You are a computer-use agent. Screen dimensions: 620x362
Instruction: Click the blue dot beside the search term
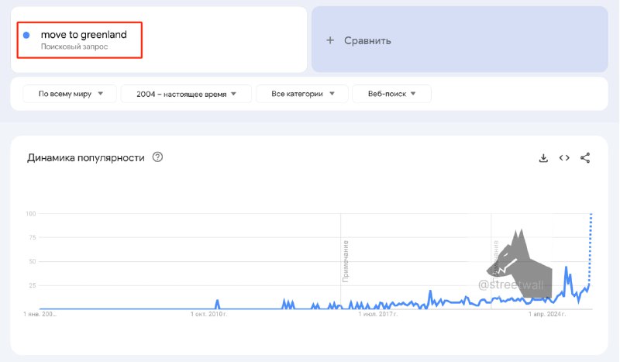coord(27,35)
